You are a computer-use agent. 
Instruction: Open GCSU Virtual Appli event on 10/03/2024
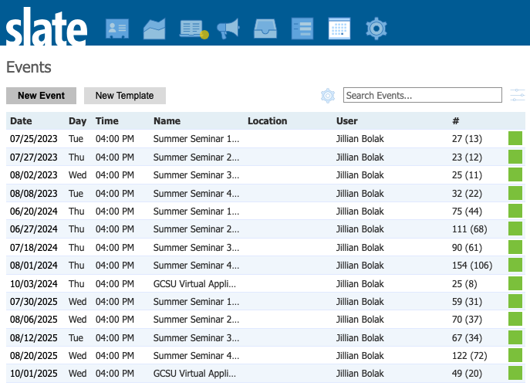tap(194, 284)
